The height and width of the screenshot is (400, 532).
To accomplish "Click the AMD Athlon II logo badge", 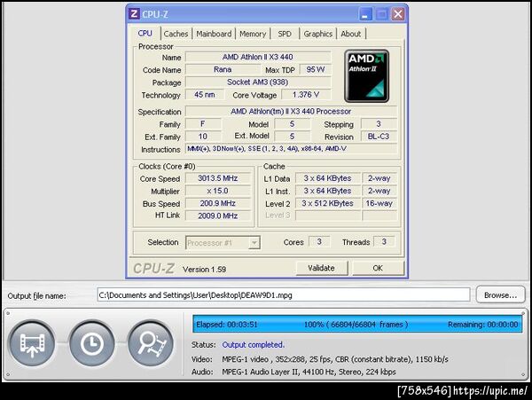I will (x=367, y=76).
